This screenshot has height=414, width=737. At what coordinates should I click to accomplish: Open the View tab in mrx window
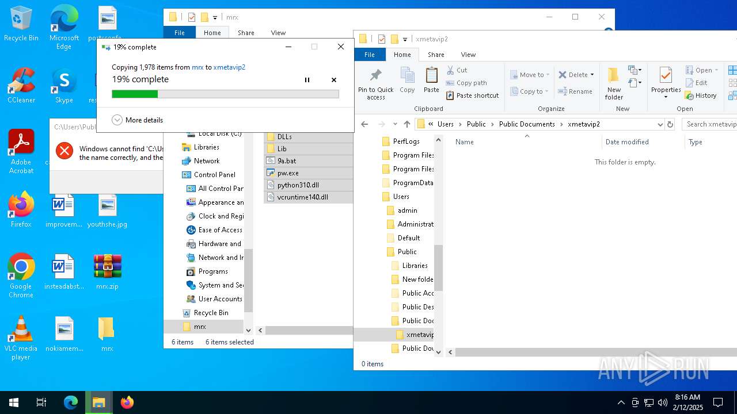[x=278, y=33]
